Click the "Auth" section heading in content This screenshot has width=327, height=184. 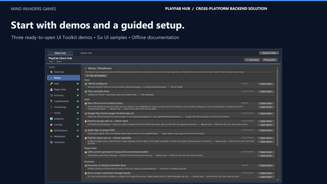pos(87,100)
